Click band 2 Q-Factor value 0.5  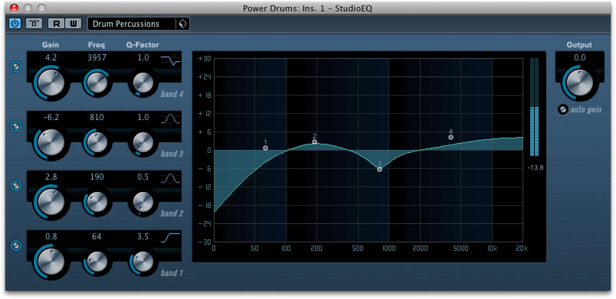pyautogui.click(x=143, y=177)
